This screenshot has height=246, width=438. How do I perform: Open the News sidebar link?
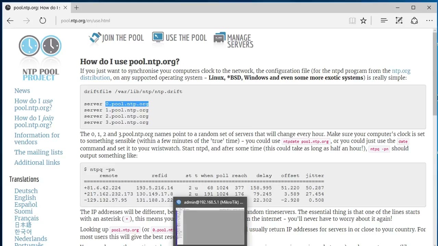tap(22, 91)
